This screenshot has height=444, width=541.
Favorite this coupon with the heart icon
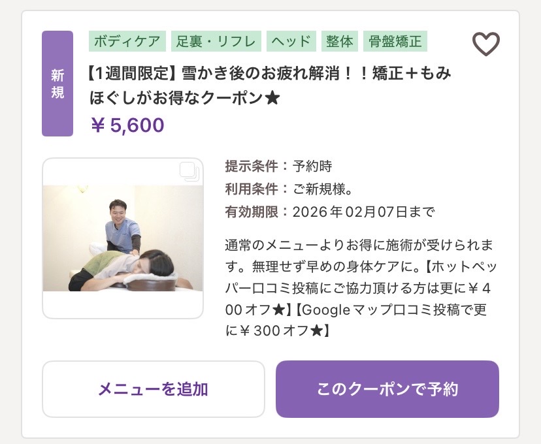(x=485, y=44)
